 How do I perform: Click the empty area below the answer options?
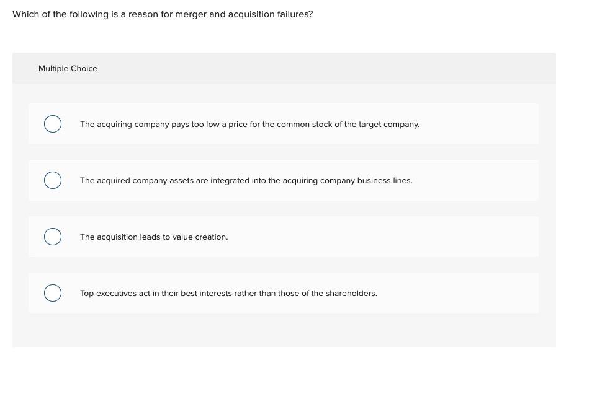tap(284, 331)
